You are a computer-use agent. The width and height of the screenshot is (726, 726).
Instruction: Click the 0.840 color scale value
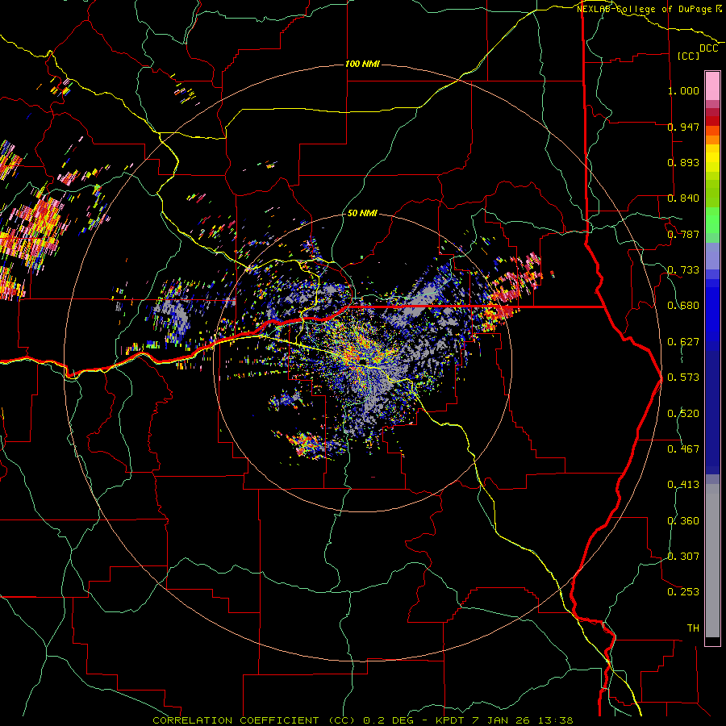683,198
